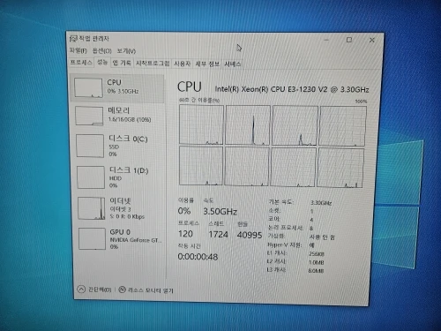
Task: Click the 3.50GHz speed value
Action: tap(220, 211)
